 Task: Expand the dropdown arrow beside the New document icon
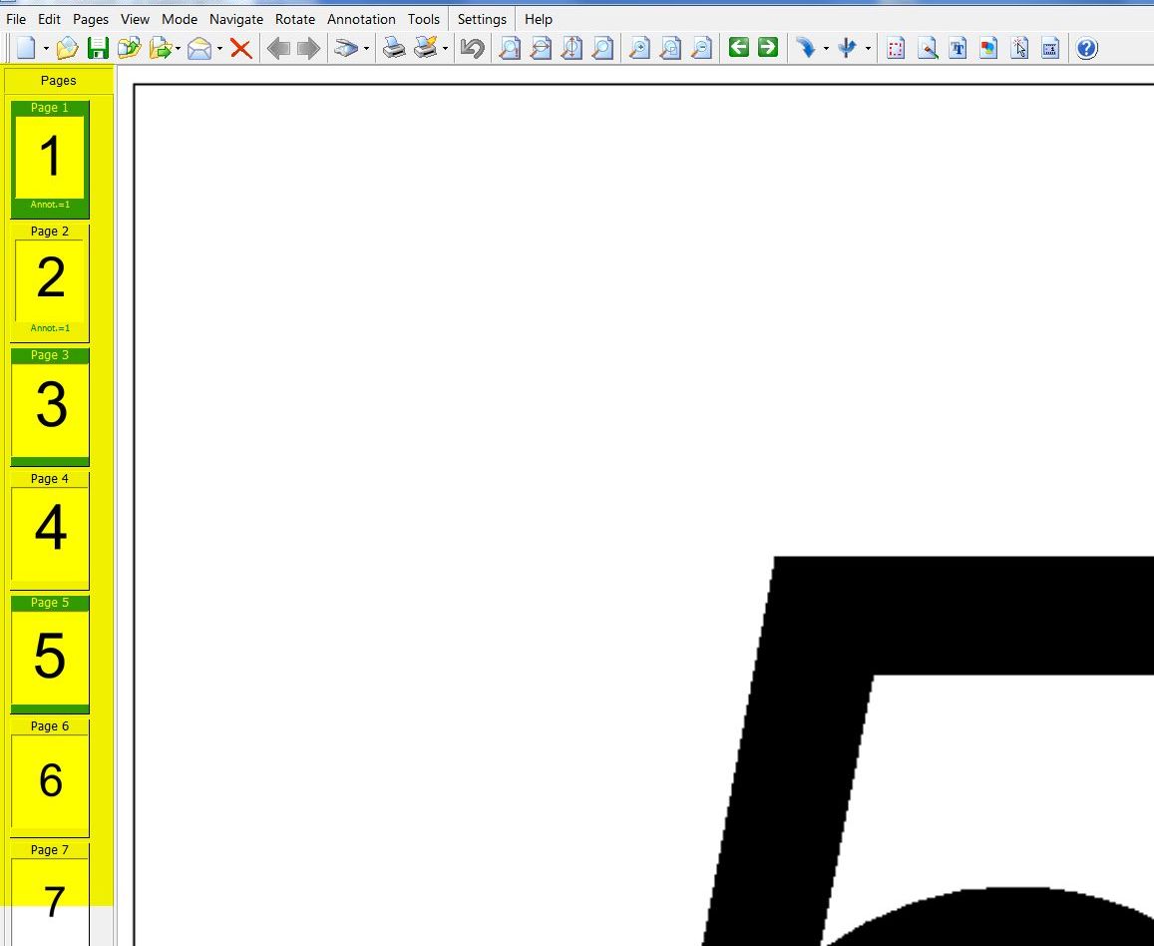(x=46, y=49)
